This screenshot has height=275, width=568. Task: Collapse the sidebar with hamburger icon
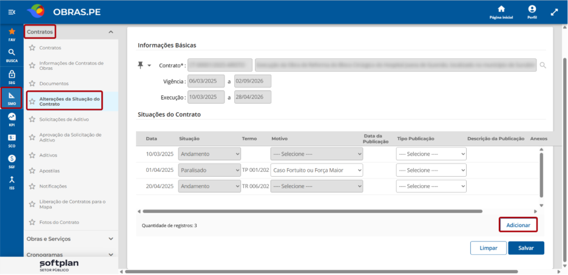12,12
